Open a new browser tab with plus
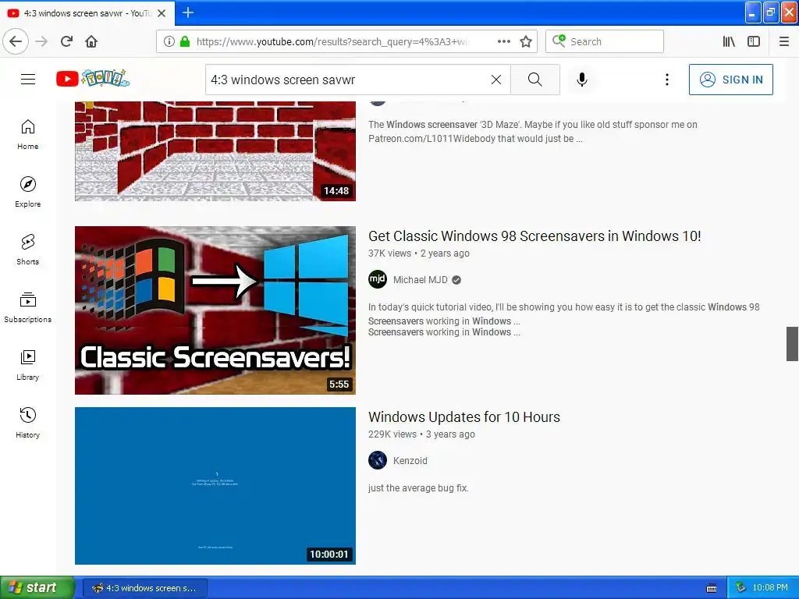This screenshot has height=599, width=799. click(x=188, y=12)
